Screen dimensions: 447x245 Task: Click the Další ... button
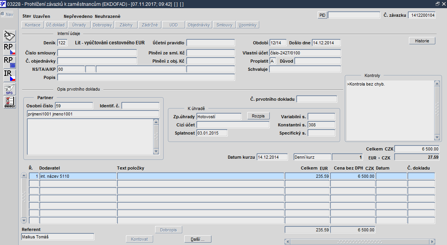click(x=197, y=239)
